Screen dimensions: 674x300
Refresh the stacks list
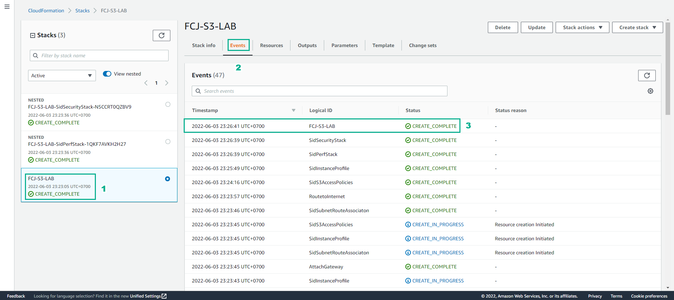(x=162, y=35)
